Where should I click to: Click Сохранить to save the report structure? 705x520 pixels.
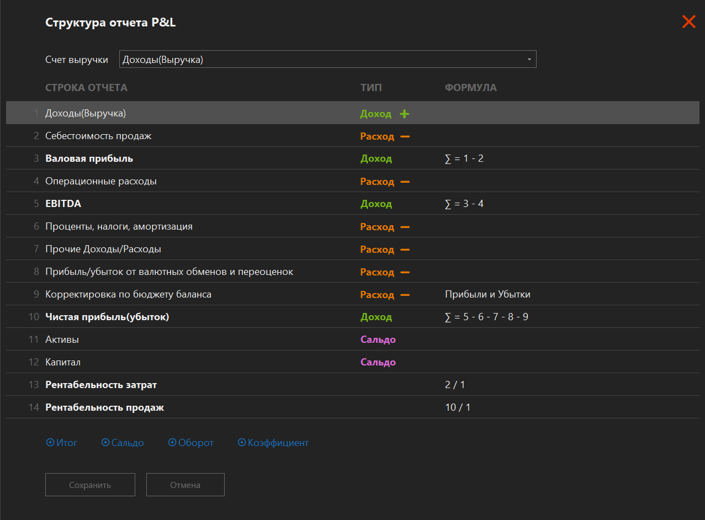point(89,484)
